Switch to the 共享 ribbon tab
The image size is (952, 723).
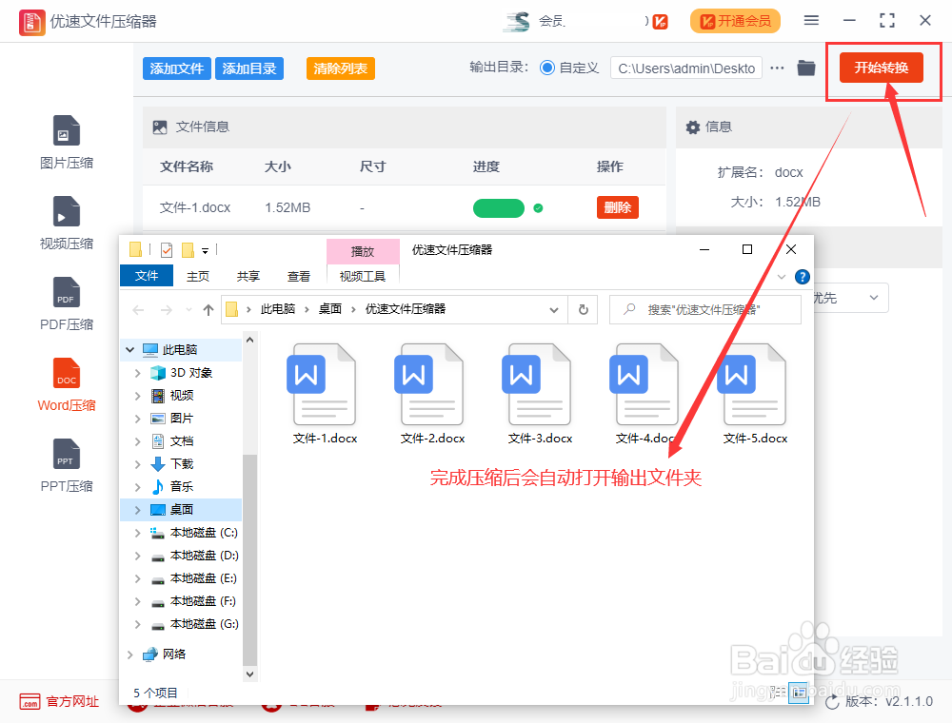(248, 276)
